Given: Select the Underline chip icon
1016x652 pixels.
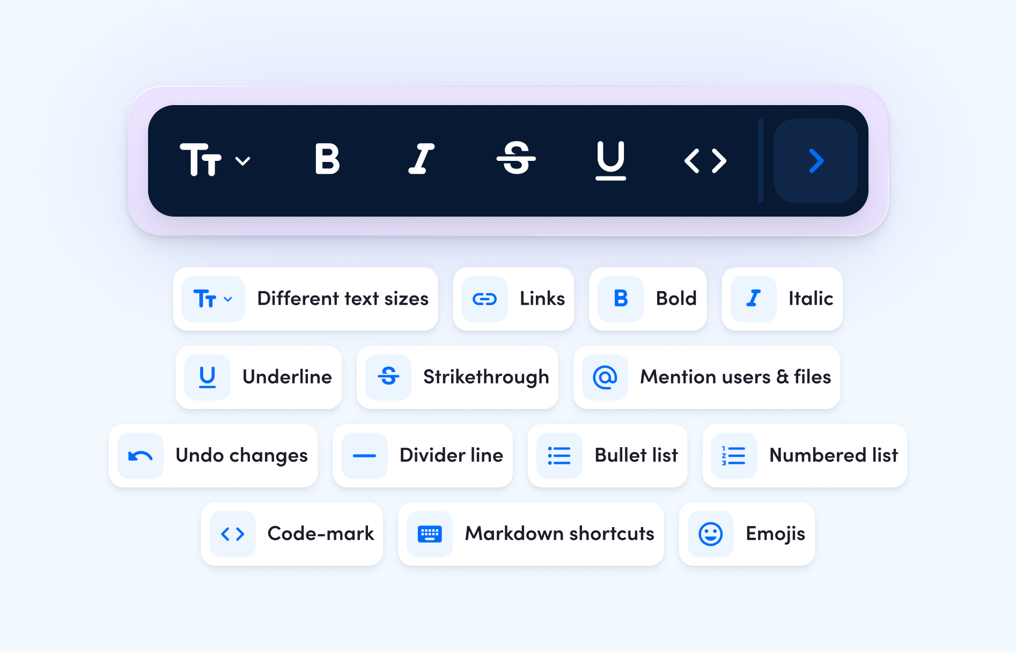Looking at the screenshot, I should [x=208, y=377].
